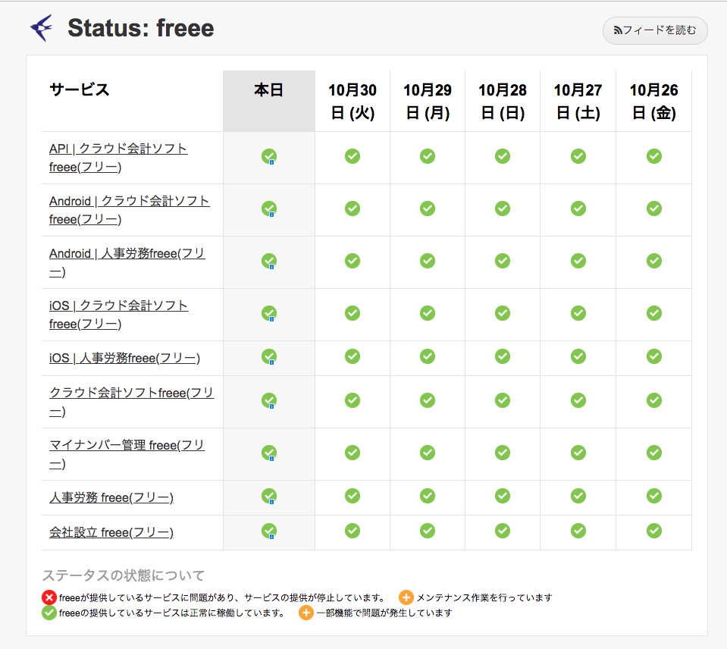The height and width of the screenshot is (649, 727).
Task: Click the 10月29日 (月) column header
Action: (428, 101)
